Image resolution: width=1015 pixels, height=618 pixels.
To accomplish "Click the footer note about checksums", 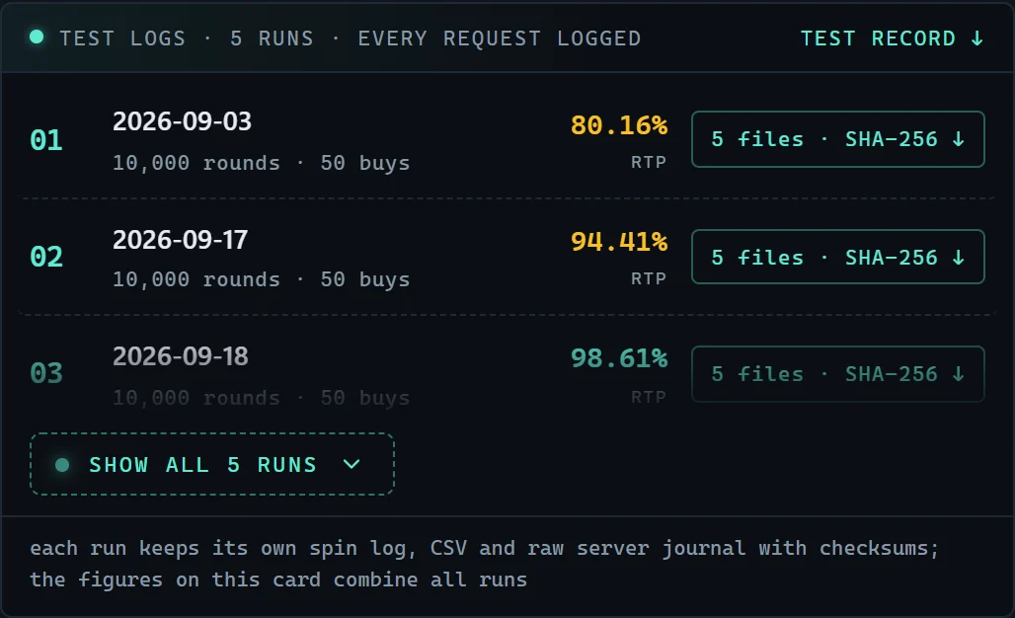I will 484,564.
